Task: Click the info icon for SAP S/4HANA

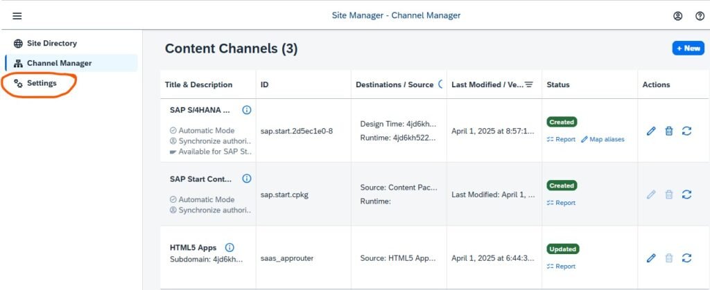Action: (246, 110)
